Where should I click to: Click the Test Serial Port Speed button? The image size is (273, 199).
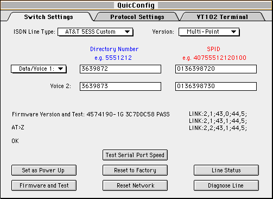tap(135, 155)
